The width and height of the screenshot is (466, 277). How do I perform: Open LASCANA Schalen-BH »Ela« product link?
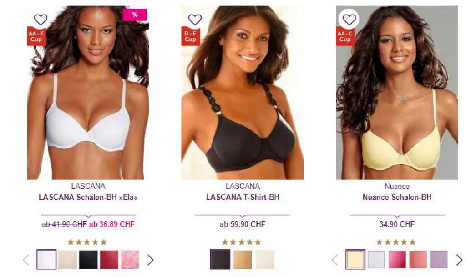(x=88, y=197)
